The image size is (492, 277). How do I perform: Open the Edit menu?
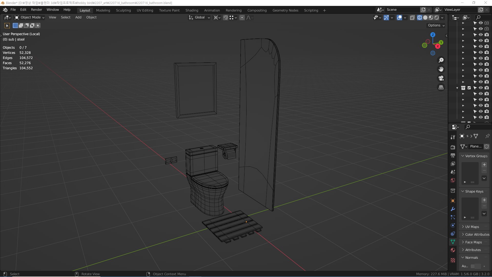pyautogui.click(x=23, y=10)
